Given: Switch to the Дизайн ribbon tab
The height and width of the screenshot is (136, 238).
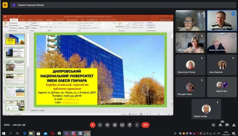Looking at the screenshot, I should tap(30, 20).
